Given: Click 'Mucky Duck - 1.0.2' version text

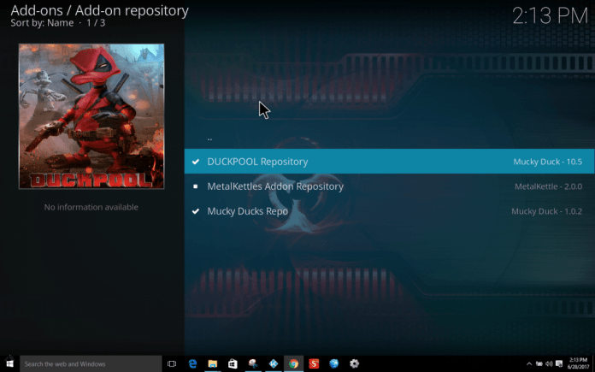Looking at the screenshot, I should click(x=546, y=211).
